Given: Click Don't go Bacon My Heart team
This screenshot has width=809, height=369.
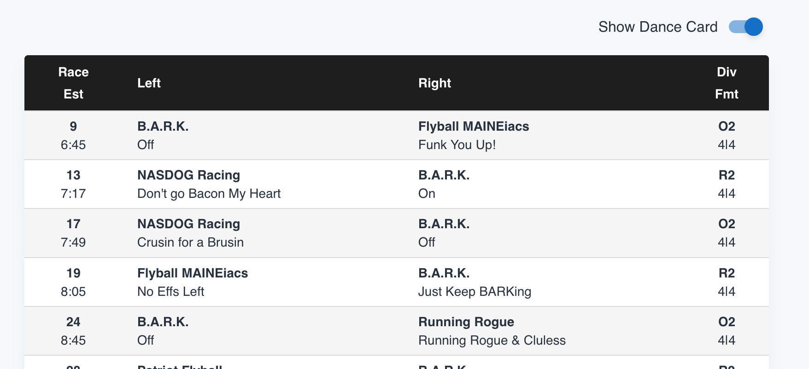Looking at the screenshot, I should [209, 194].
